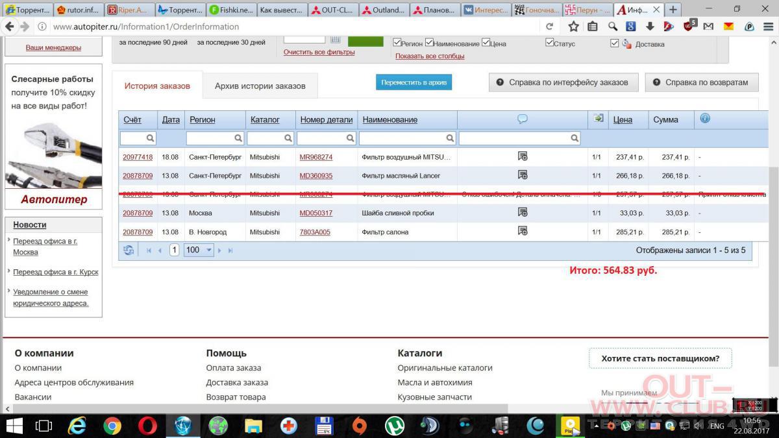Switch to the rutor.inf browser tab

77,10
